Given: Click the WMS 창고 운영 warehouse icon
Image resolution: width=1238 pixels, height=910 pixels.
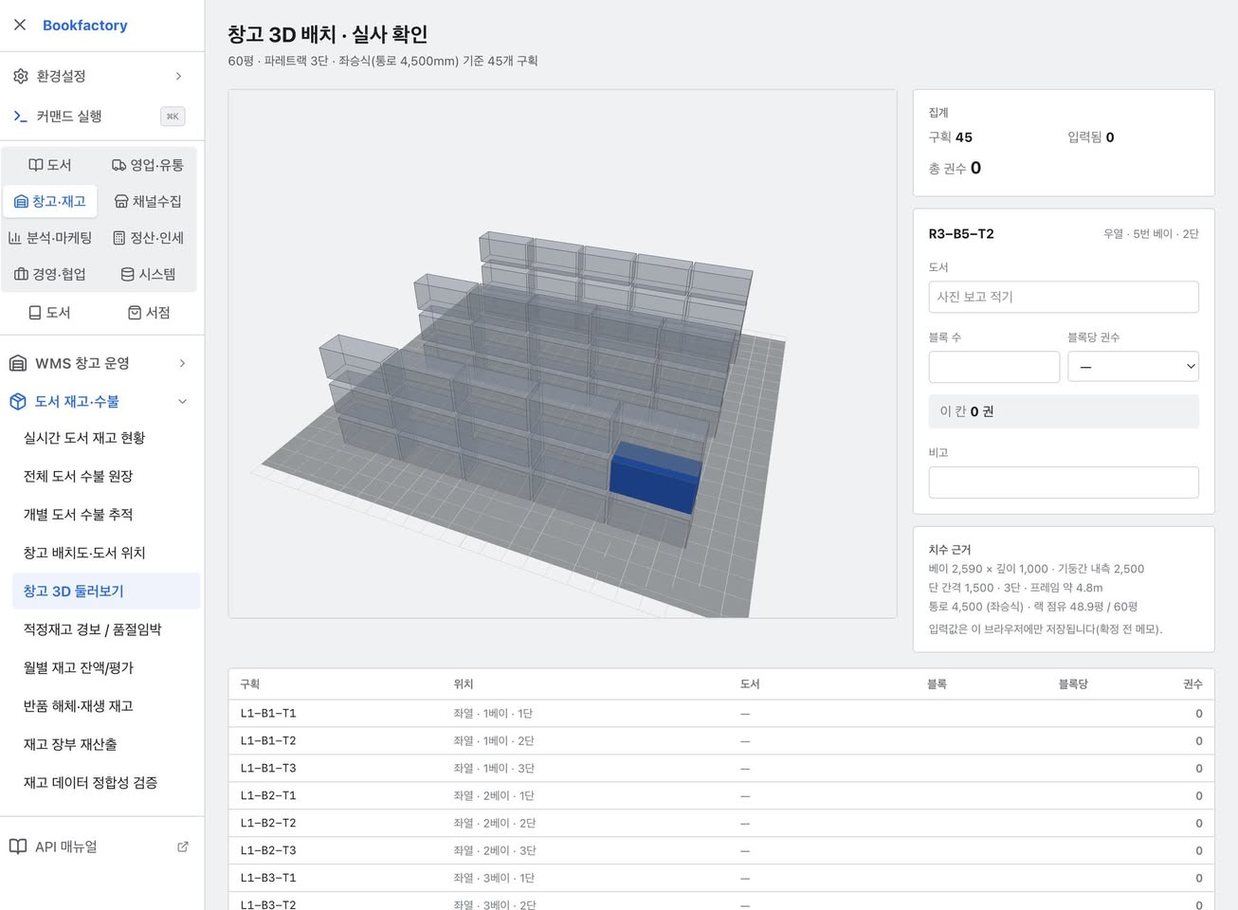Looking at the screenshot, I should click(18, 363).
